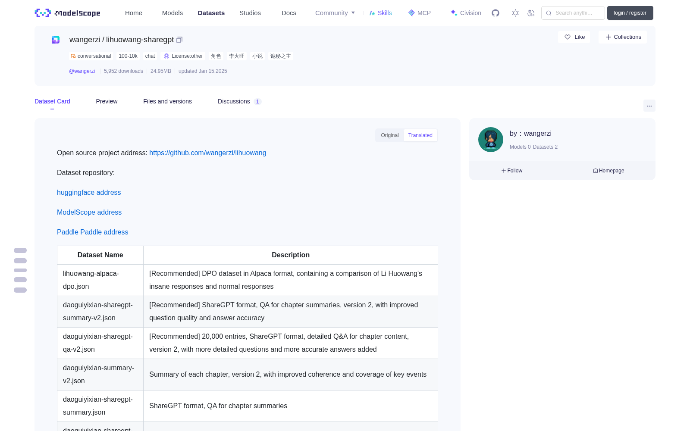Image resolution: width=690 pixels, height=431 pixels.
Task: Click the search anything input field
Action: tap(573, 13)
